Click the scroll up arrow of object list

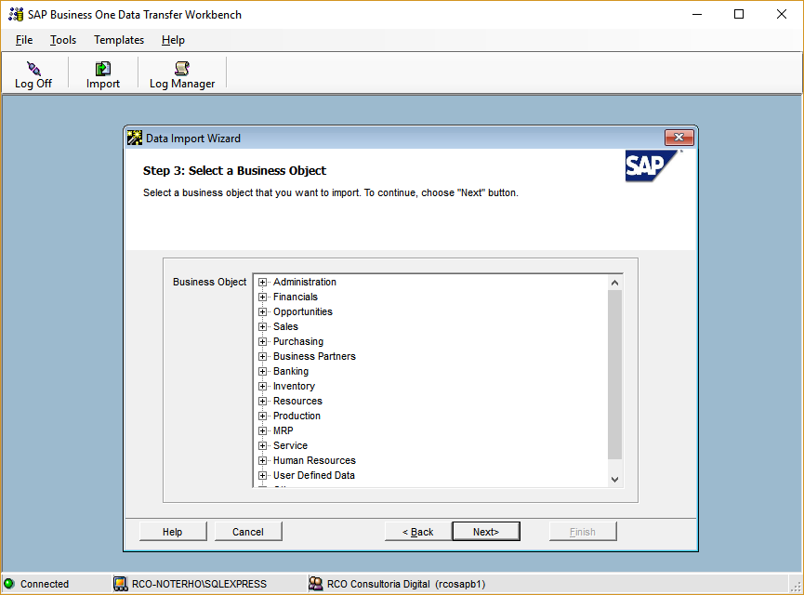click(614, 283)
